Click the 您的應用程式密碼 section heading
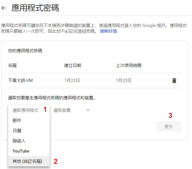Viewport: 192px width, 169px height. (25, 50)
